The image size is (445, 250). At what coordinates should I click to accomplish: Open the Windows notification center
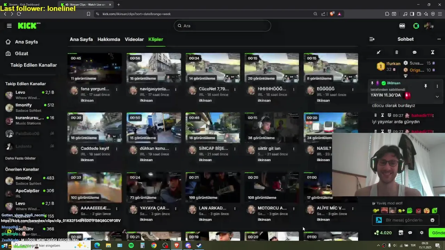pyautogui.click(x=438, y=245)
